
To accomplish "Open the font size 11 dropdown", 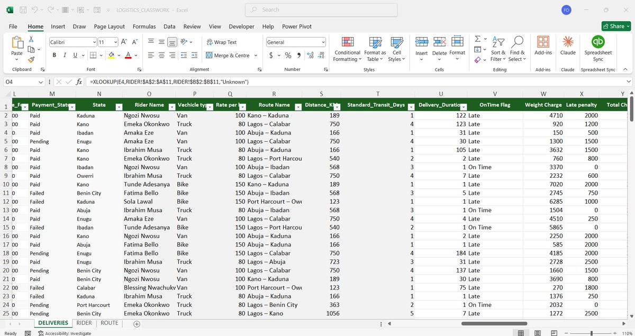I will pyautogui.click(x=115, y=42).
